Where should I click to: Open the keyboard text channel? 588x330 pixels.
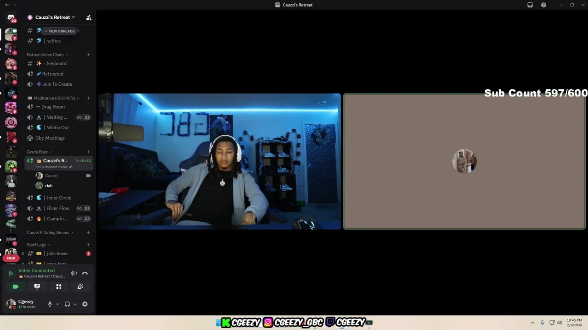click(x=59, y=63)
